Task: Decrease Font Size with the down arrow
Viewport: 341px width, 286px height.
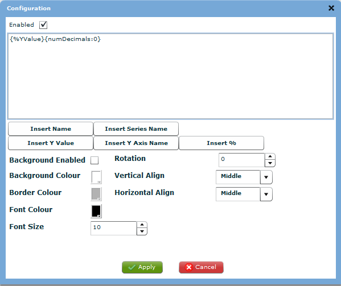Action: pos(142,231)
